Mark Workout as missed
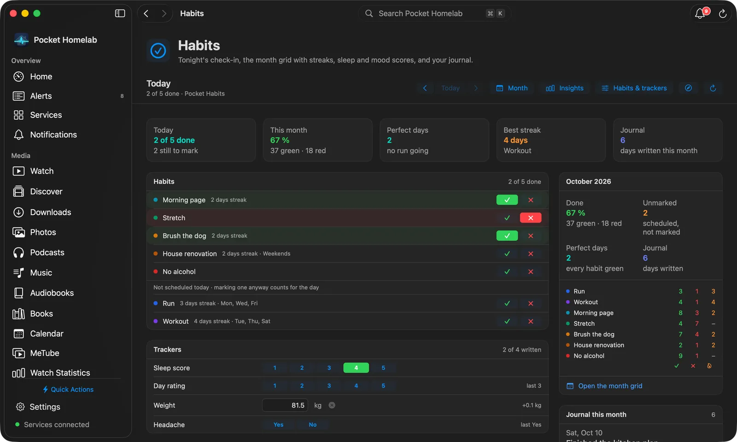Screen dimensions: 737x442 pos(531,322)
